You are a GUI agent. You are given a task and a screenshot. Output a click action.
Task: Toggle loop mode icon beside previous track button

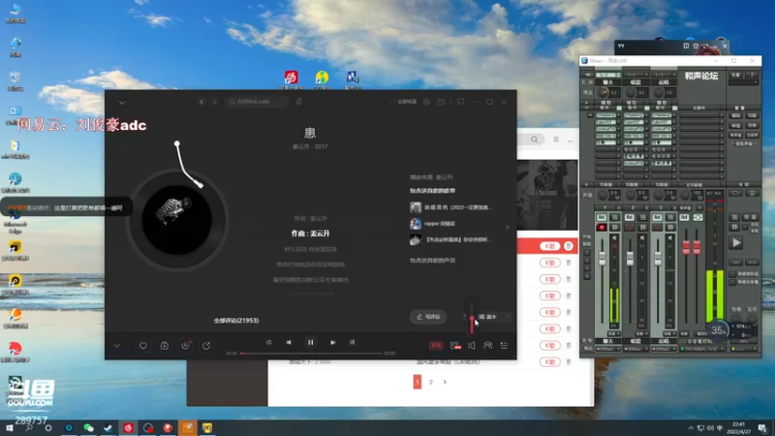(269, 342)
